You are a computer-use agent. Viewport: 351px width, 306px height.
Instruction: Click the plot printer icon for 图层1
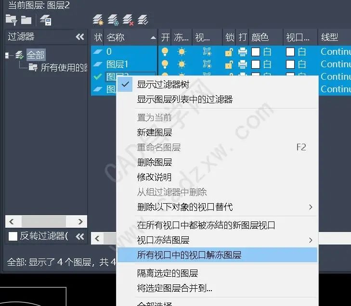(243, 64)
